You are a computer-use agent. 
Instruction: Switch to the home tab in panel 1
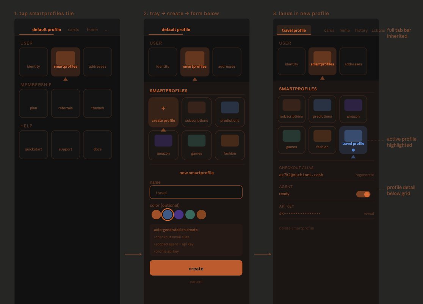(92, 29)
